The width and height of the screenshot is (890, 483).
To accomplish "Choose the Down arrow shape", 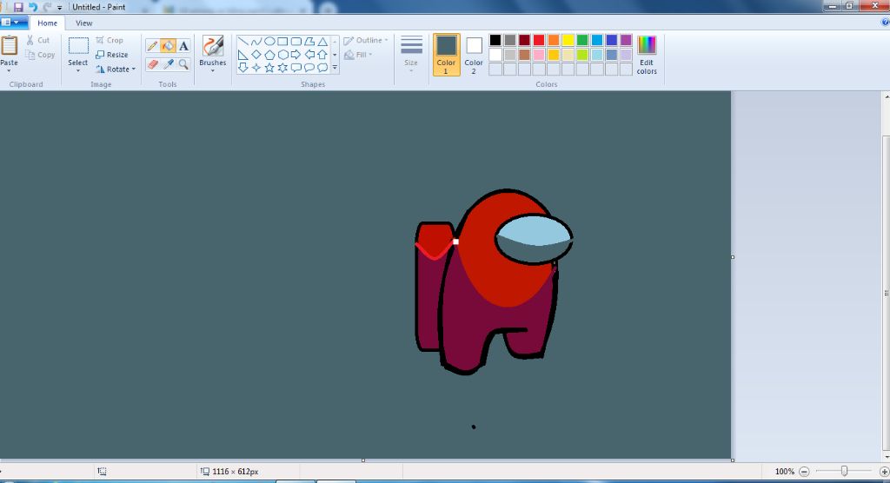I will 243,68.
